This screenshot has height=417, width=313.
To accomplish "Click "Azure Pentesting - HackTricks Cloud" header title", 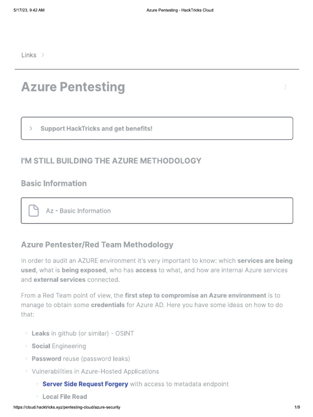I will click(180, 10).
